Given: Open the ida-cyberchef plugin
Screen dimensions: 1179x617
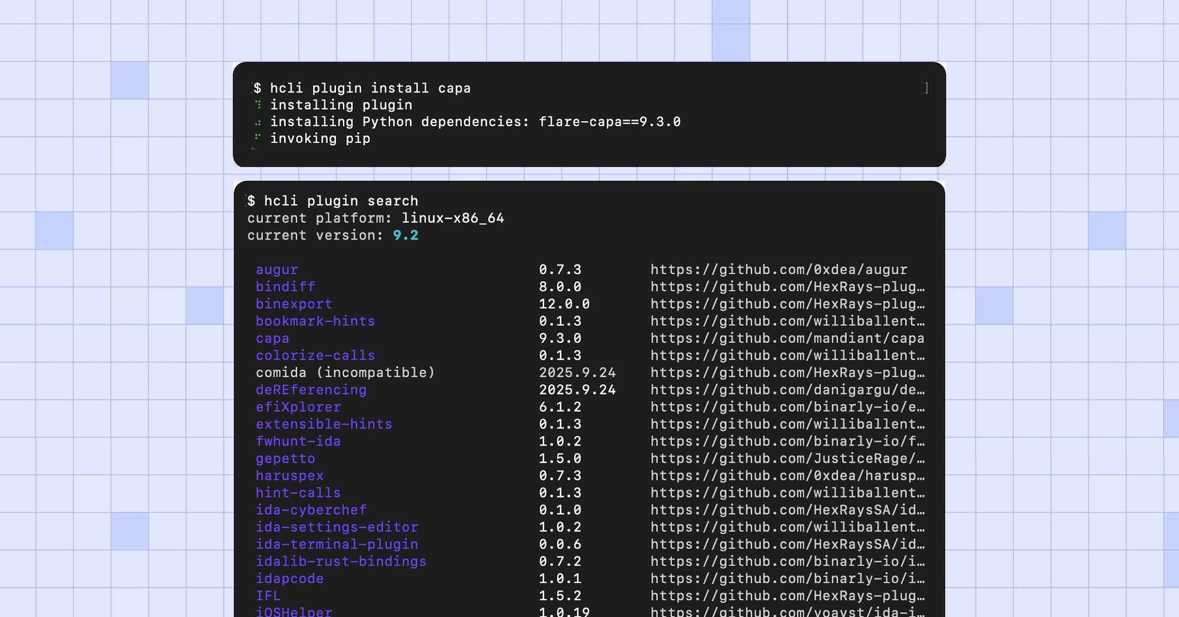Looking at the screenshot, I should tap(311, 510).
